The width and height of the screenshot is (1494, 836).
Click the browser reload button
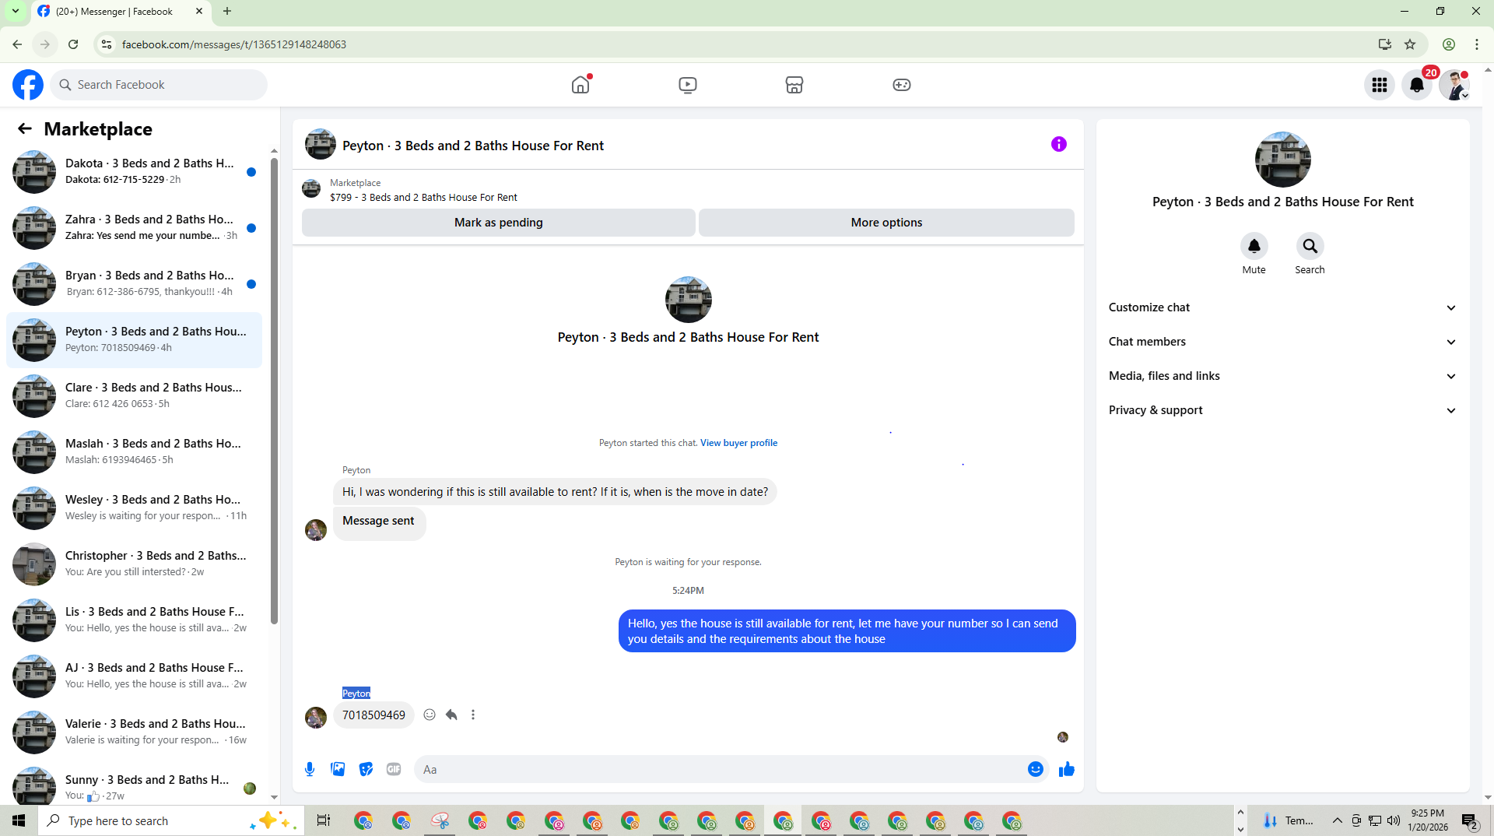(x=73, y=44)
